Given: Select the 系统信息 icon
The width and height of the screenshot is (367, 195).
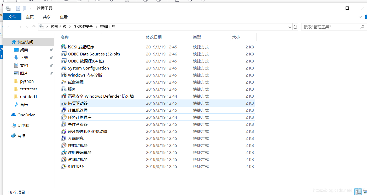Looking at the screenshot, I should click(64, 138).
